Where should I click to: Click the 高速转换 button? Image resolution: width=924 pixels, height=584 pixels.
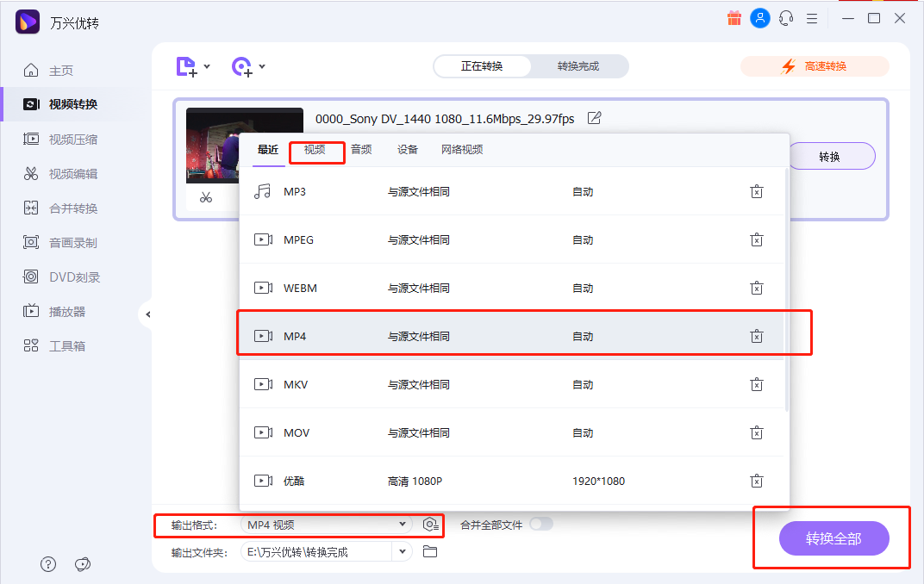coord(814,66)
